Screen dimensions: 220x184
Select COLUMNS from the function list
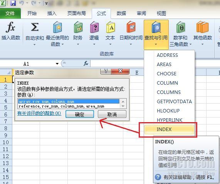[x=170, y=92]
